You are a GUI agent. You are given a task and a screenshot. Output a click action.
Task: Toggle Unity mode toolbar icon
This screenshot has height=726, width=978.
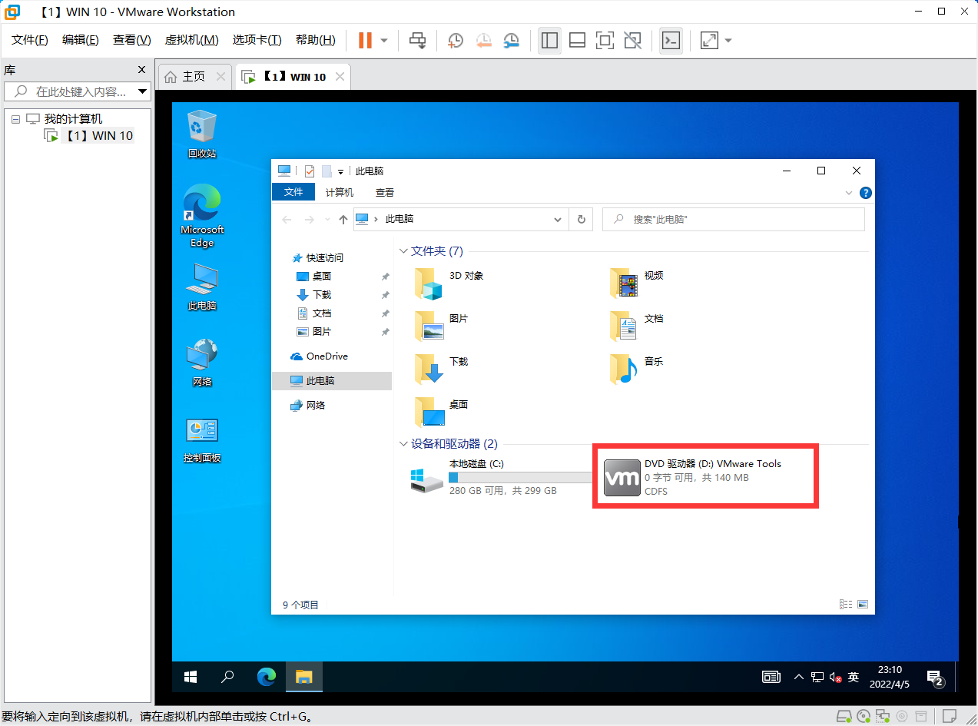pyautogui.click(x=632, y=40)
